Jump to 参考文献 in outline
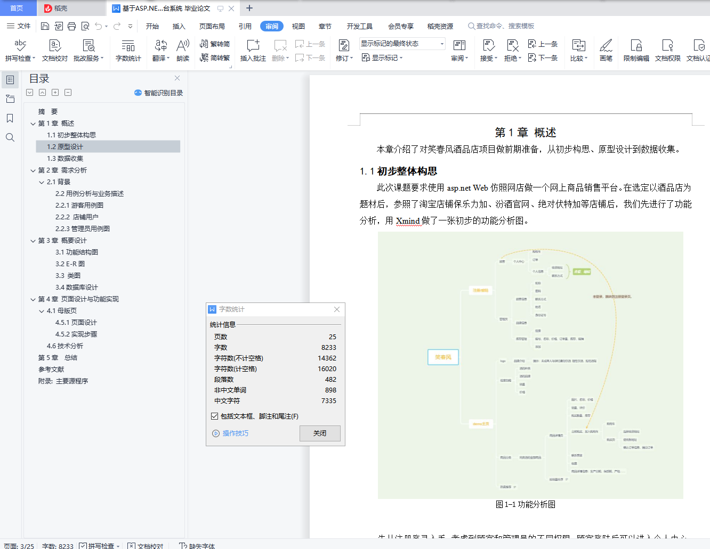 [x=51, y=370]
